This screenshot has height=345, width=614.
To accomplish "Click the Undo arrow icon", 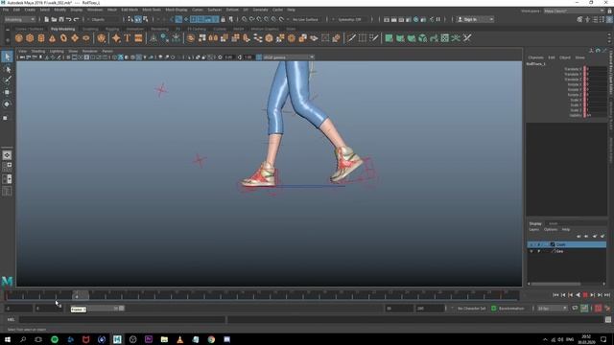I will (x=69, y=19).
